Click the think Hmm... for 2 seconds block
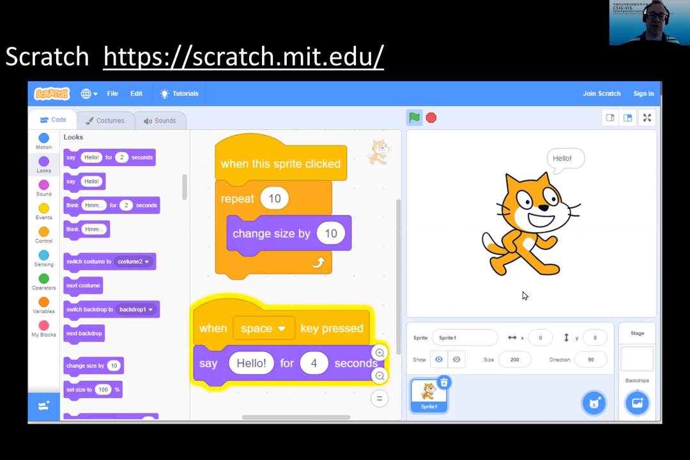The height and width of the screenshot is (460, 690). tap(112, 206)
